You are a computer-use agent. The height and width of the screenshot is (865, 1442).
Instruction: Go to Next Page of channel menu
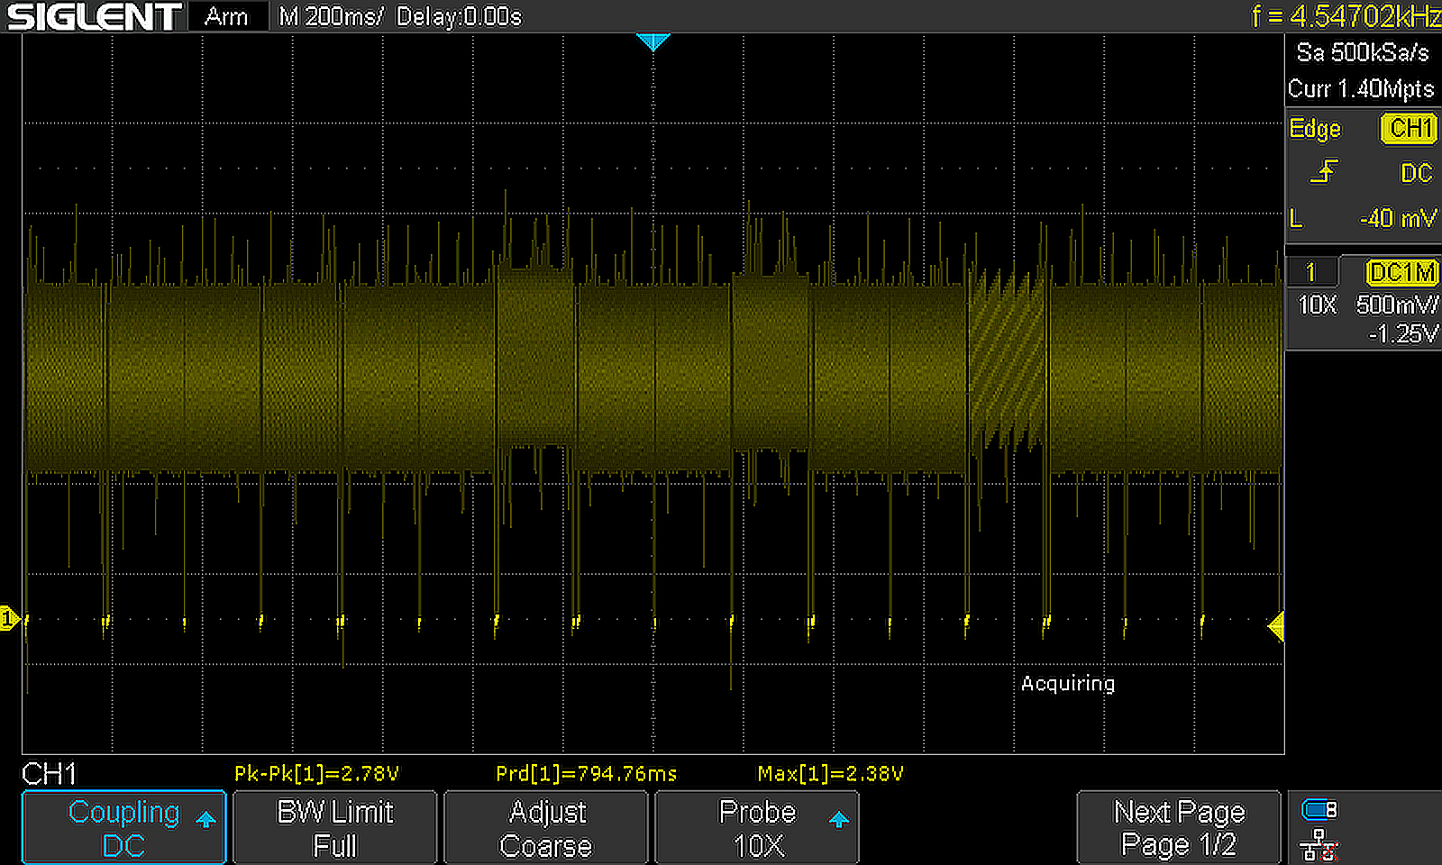click(x=1179, y=828)
